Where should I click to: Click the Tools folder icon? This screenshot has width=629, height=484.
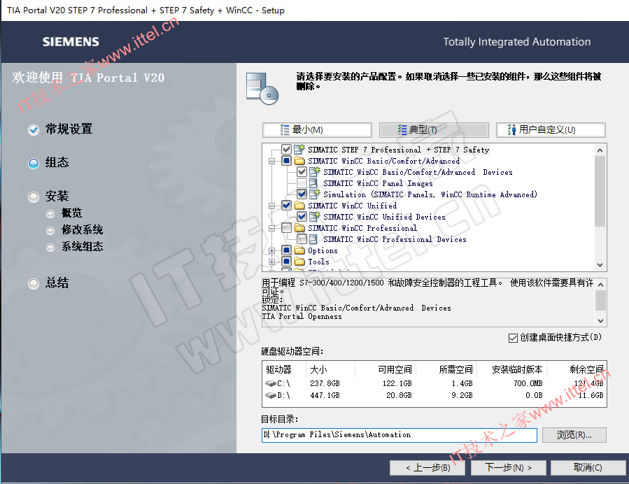coord(299,262)
